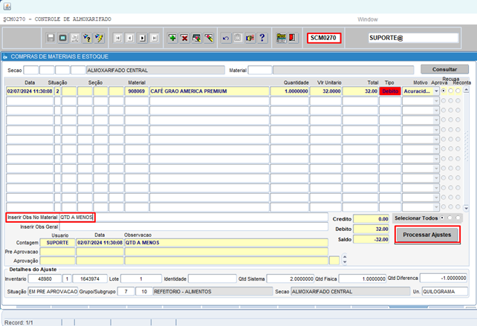Click the Inserir Obs Geral field
This screenshot has width=477, height=326.
(193, 226)
